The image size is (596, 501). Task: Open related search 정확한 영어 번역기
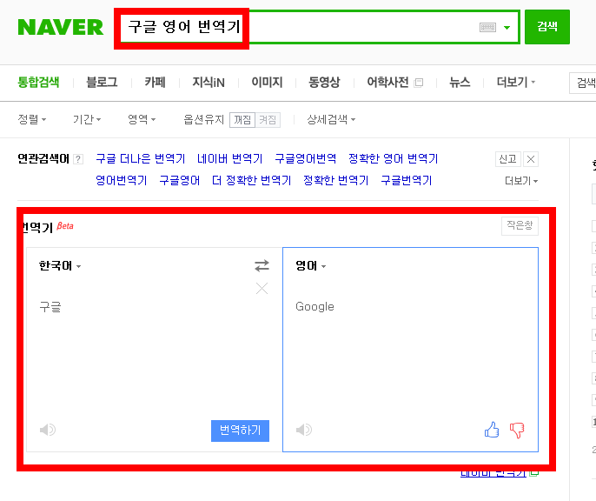(393, 158)
